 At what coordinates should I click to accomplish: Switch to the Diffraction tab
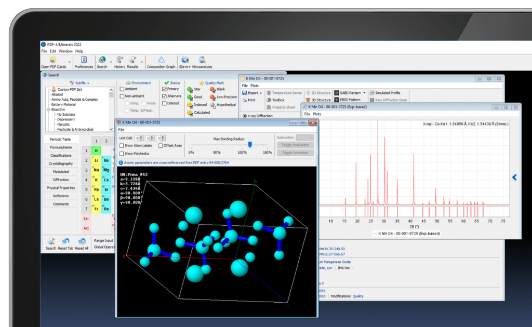point(61,180)
